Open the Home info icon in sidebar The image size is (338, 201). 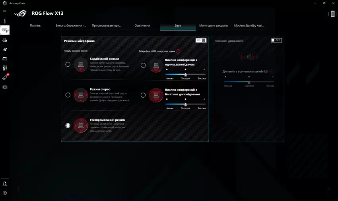[5, 21]
